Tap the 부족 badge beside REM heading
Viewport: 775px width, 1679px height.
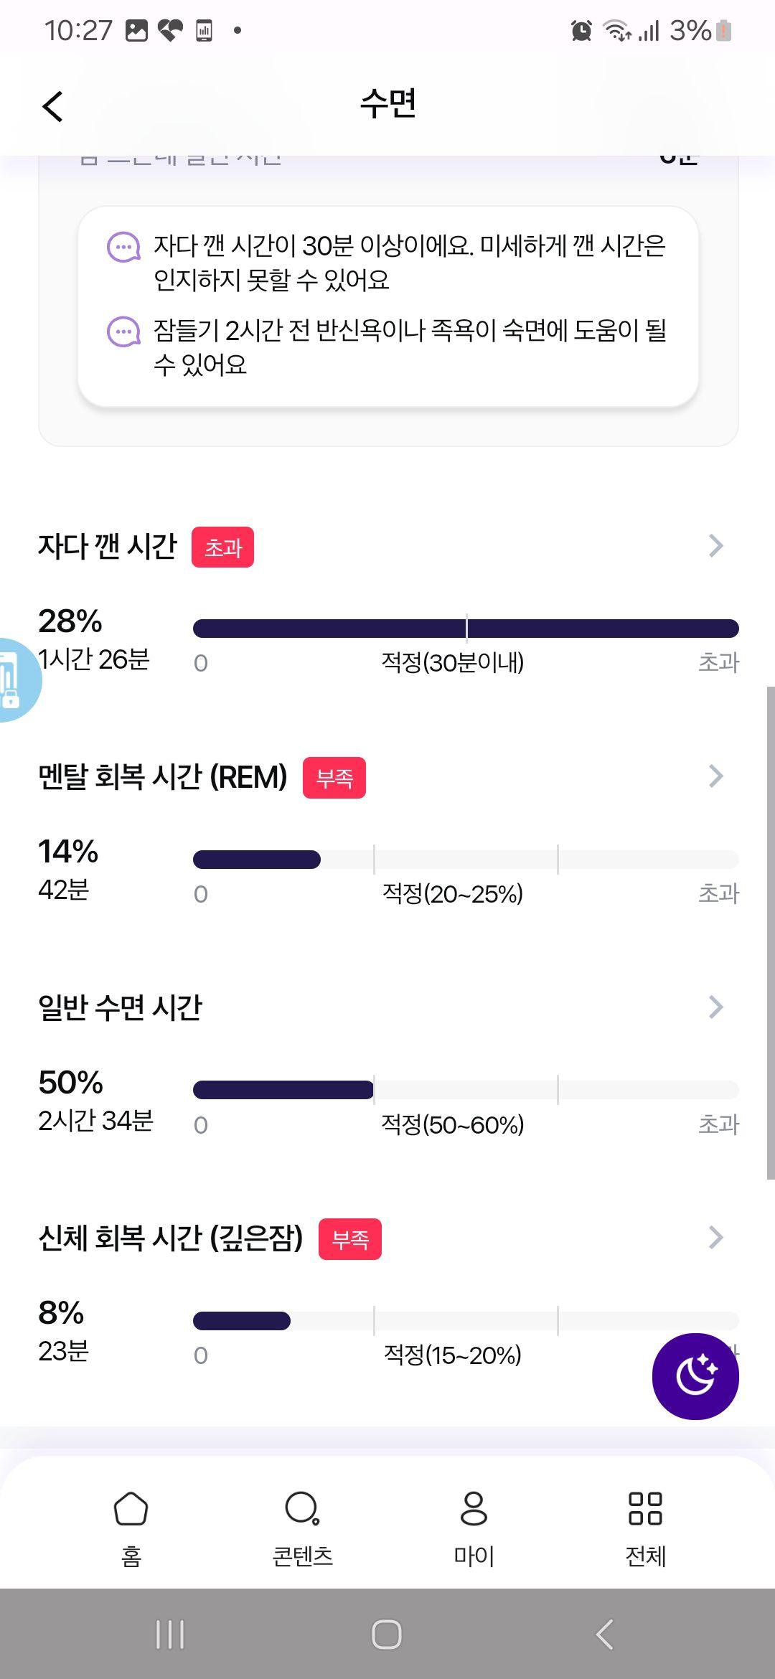click(x=334, y=778)
